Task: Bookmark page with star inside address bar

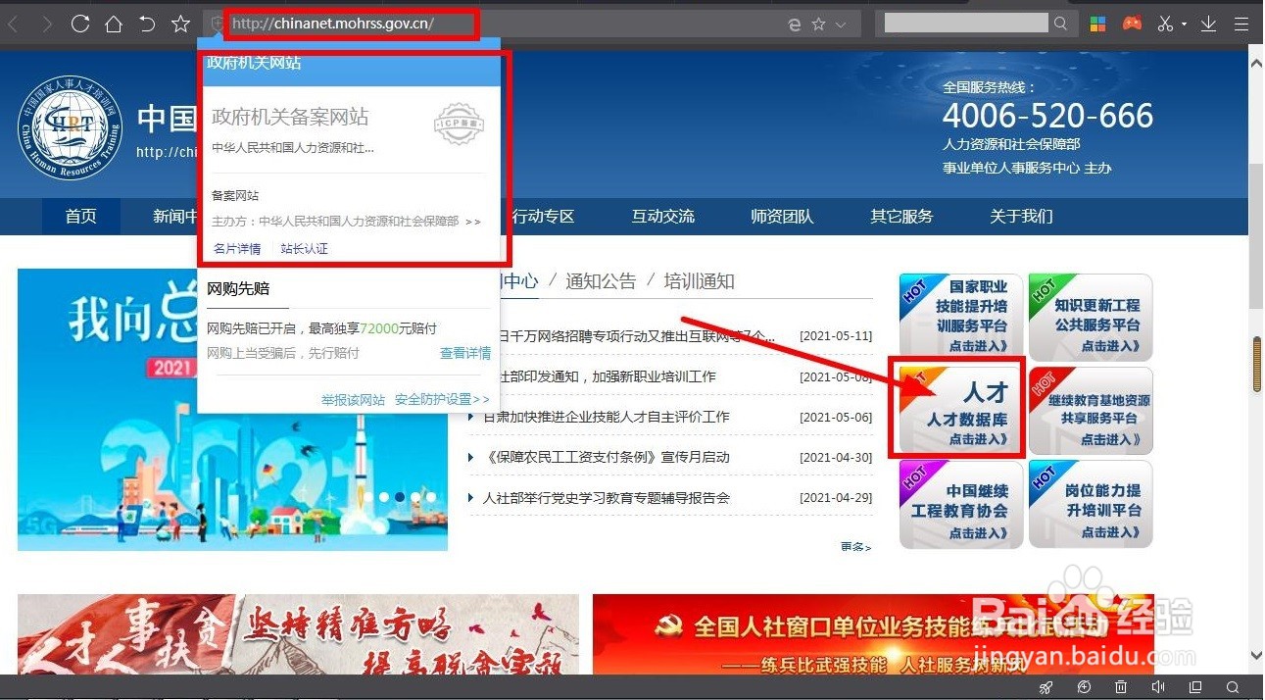Action: (818, 25)
